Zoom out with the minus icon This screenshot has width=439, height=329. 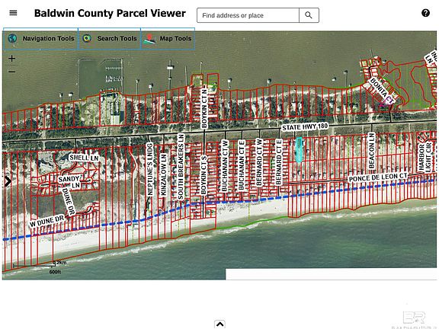coord(11,72)
